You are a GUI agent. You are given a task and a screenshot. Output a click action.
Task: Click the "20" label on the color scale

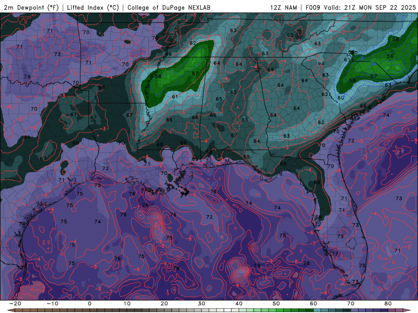164,304
